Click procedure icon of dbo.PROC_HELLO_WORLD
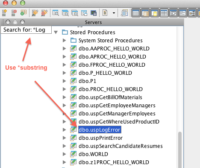Screen dimensions: 200x168 (74, 89)
